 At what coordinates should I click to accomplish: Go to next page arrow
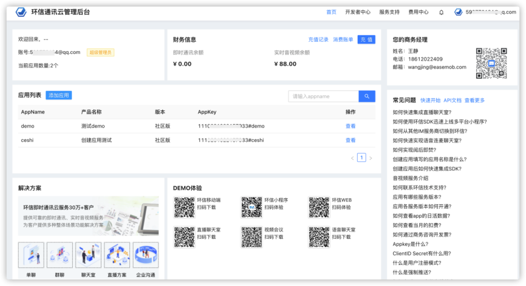[371, 158]
